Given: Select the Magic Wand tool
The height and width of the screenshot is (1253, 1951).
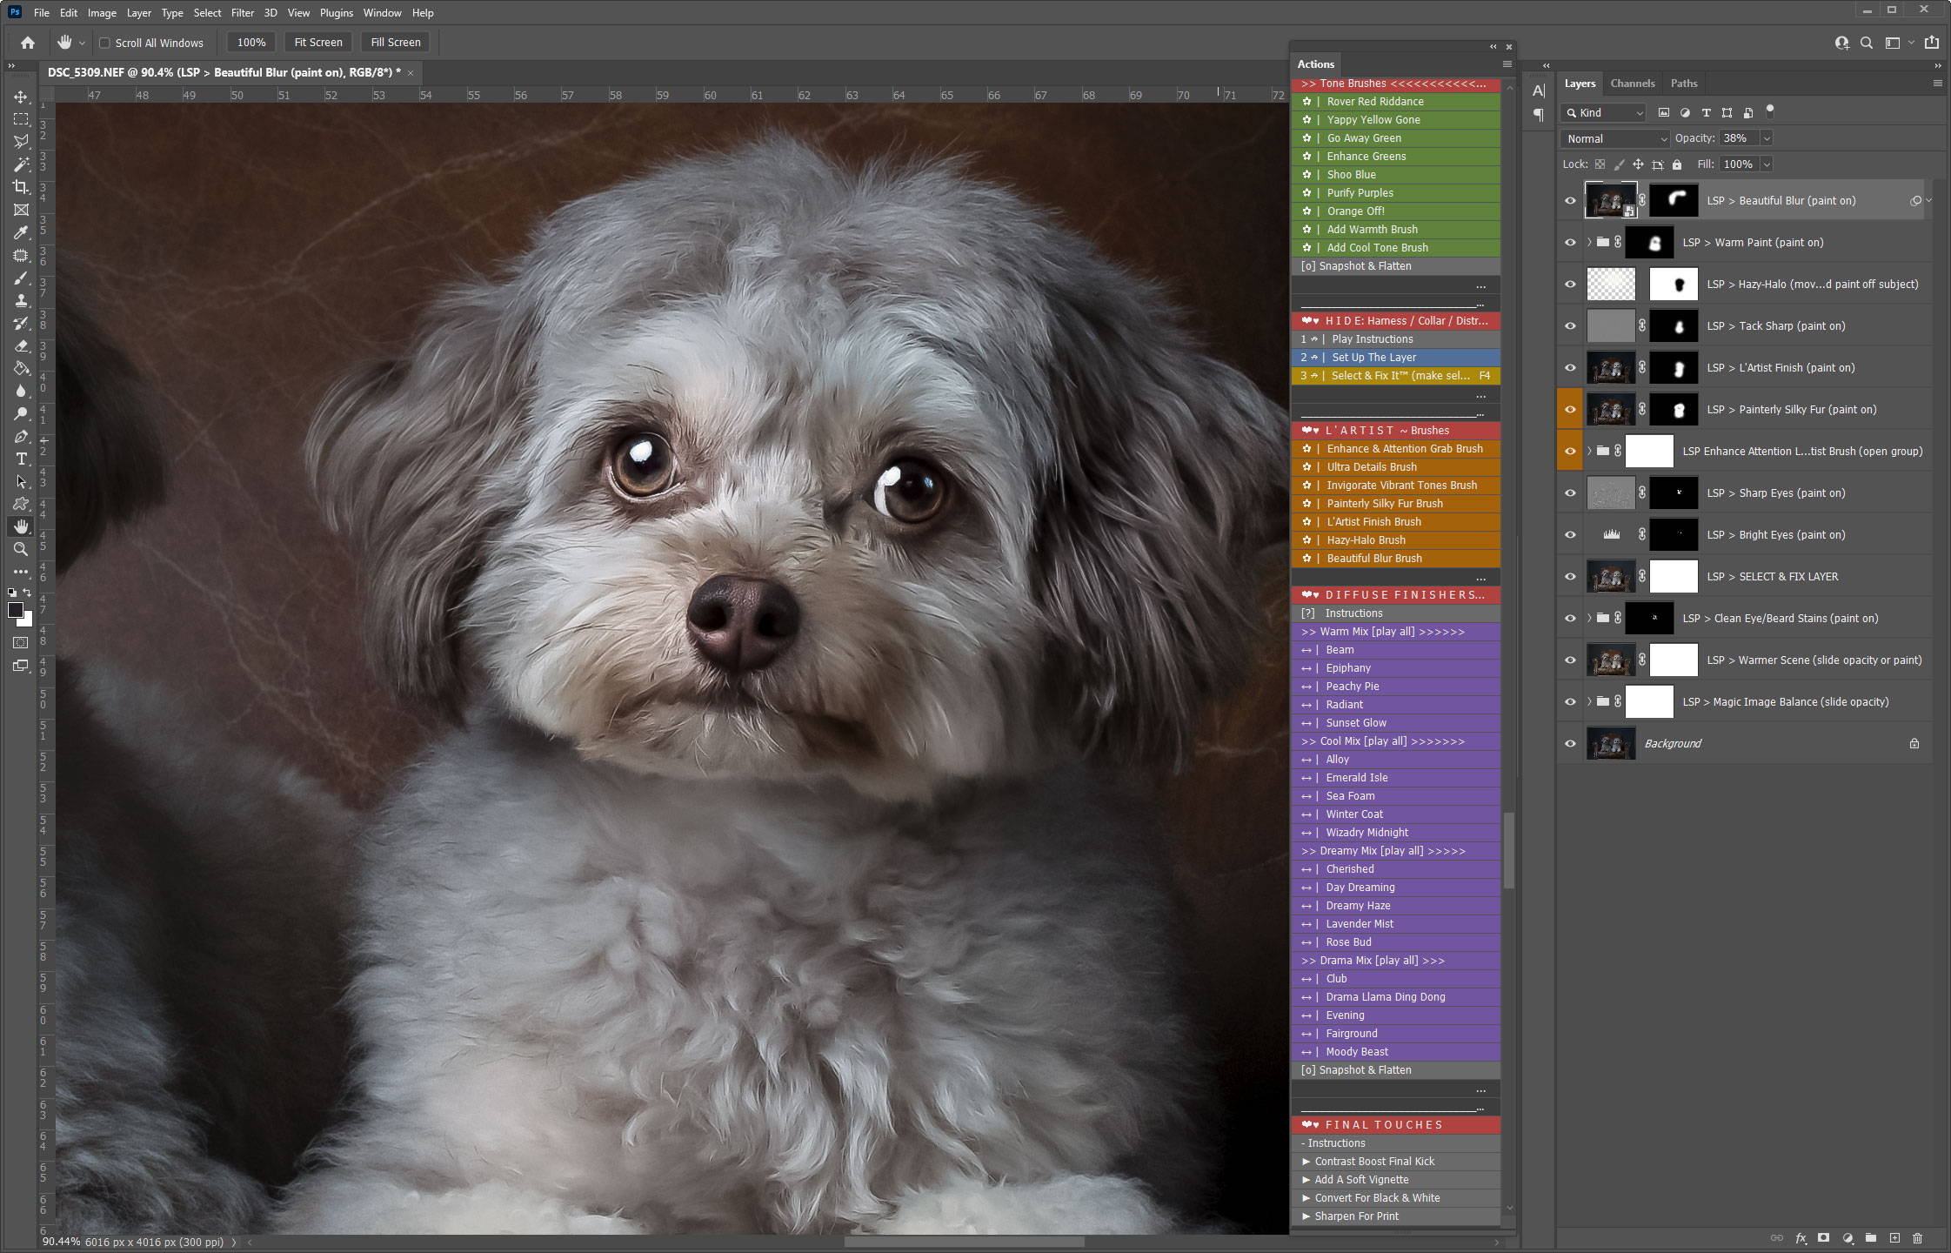Looking at the screenshot, I should (21, 164).
